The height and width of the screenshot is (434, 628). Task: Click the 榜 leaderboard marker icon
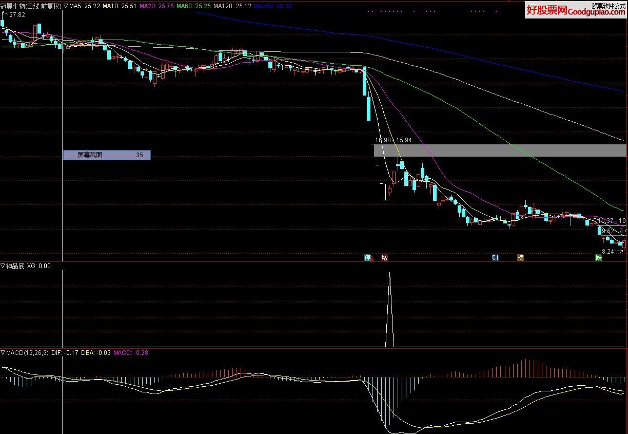521,257
